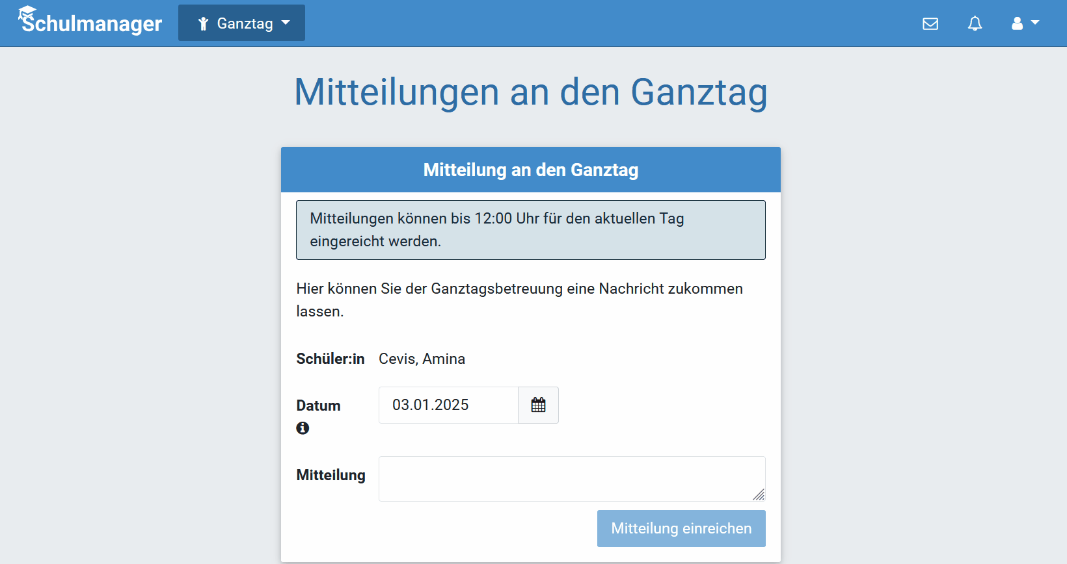The width and height of the screenshot is (1067, 564).
Task: Click the 12:00 Uhr deadline notice
Action: pyautogui.click(x=531, y=230)
